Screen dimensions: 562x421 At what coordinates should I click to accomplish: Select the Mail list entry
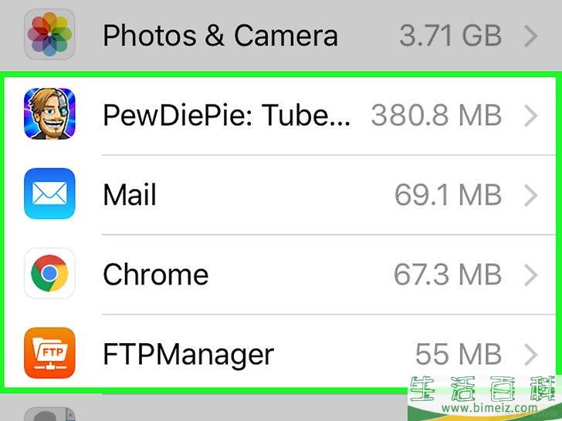pyautogui.click(x=280, y=195)
